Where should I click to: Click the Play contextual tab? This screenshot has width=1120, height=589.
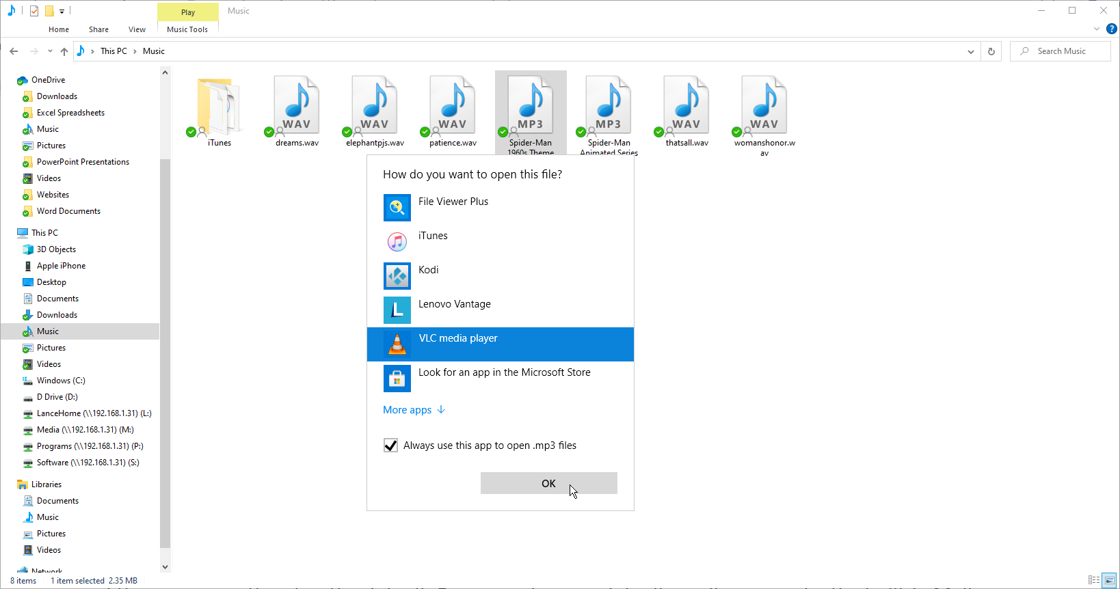(188, 12)
